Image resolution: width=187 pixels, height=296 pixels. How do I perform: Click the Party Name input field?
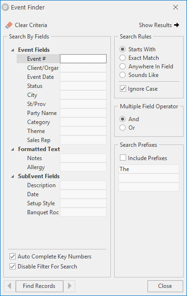click(83, 113)
